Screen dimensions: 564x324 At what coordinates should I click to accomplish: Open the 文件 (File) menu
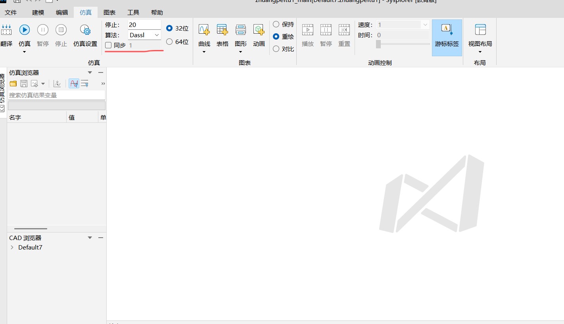coord(11,12)
